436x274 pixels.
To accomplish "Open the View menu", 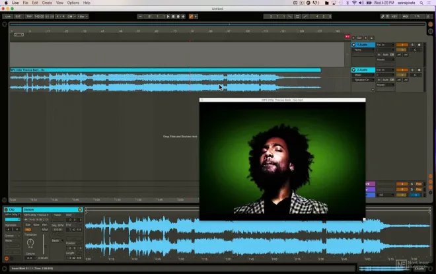I will tap(59, 3).
